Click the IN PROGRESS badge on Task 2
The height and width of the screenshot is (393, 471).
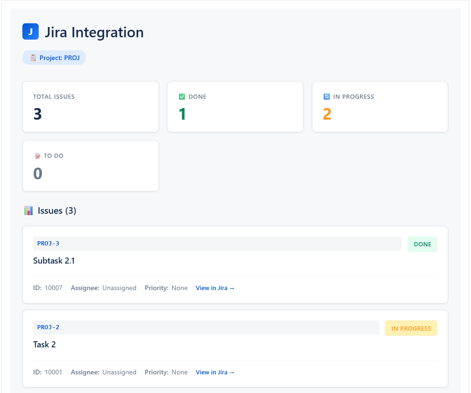(x=411, y=328)
